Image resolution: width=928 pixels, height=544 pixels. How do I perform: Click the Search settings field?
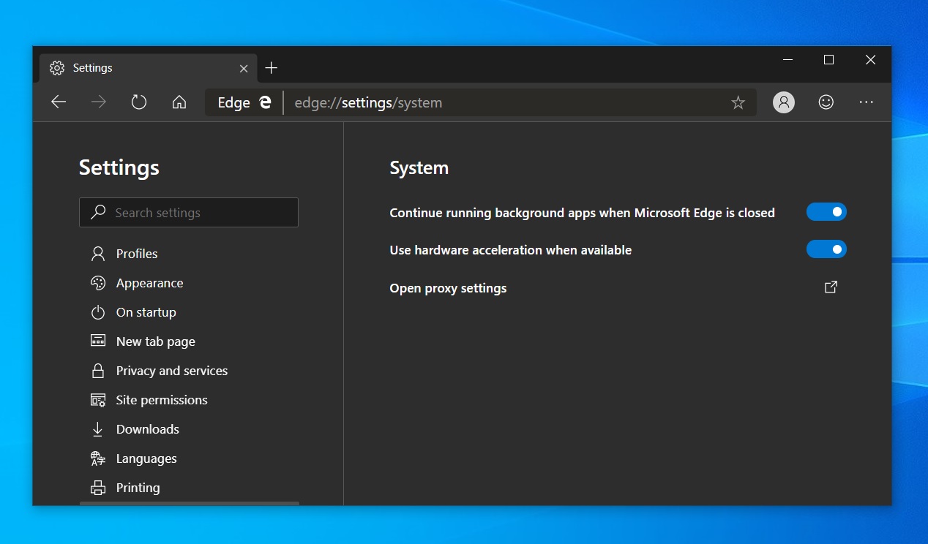click(x=189, y=212)
